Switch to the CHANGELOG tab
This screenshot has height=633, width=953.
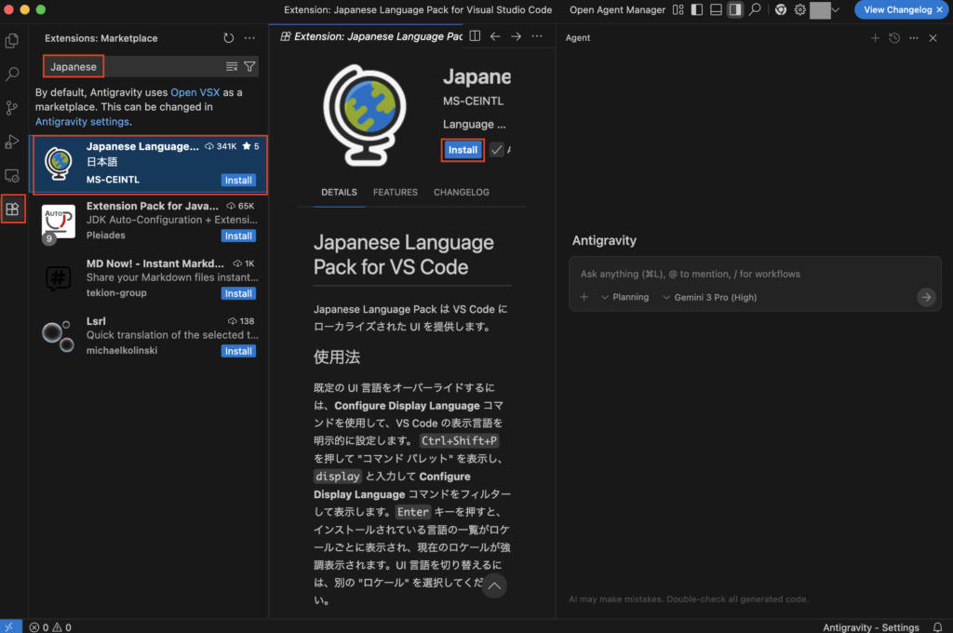tap(462, 193)
